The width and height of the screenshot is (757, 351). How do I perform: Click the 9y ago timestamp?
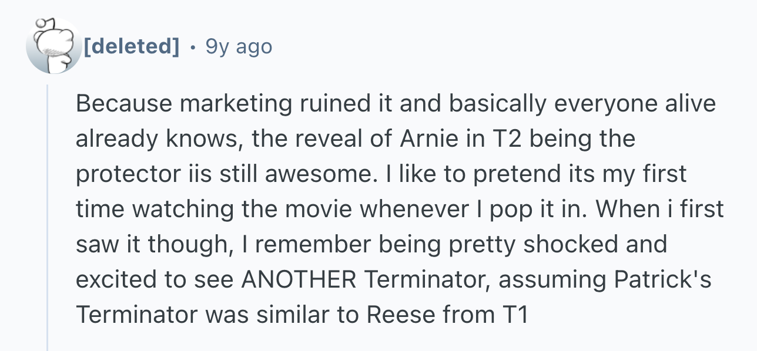[239, 46]
